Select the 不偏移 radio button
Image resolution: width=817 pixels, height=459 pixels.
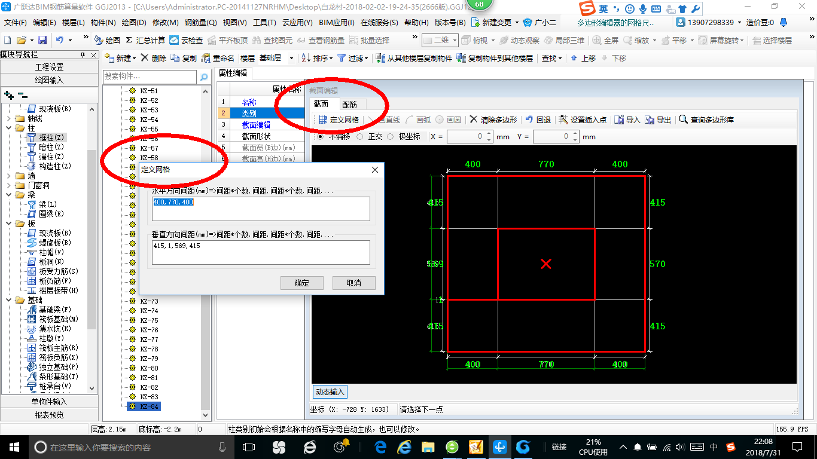320,136
